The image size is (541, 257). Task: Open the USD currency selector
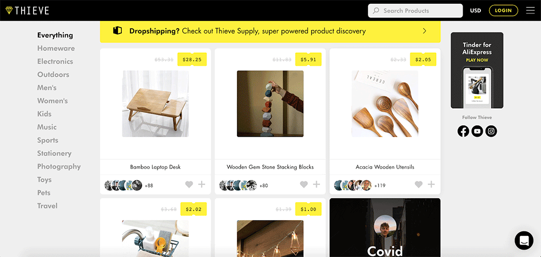[476, 10]
